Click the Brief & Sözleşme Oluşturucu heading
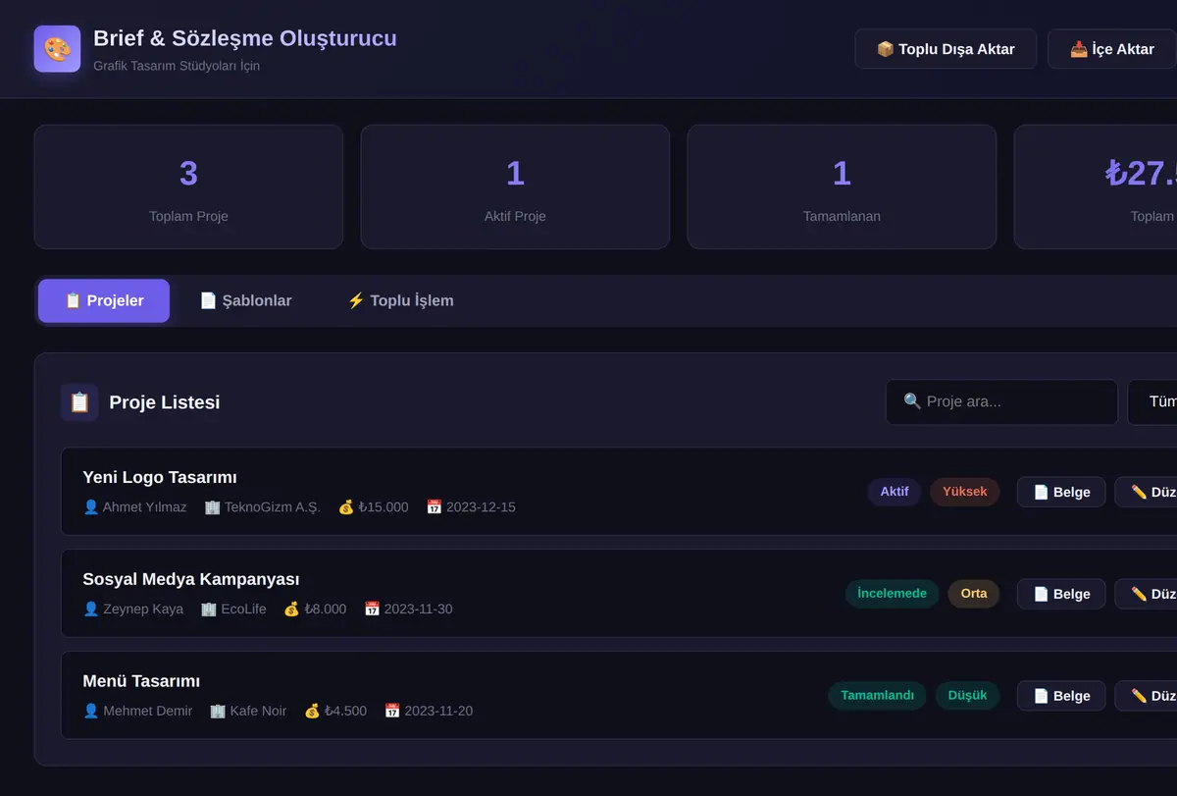 coord(245,39)
